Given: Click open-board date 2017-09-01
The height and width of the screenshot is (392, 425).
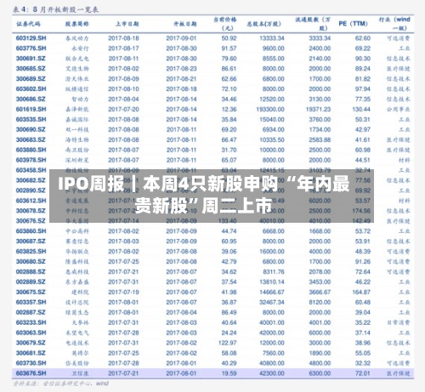Looking at the screenshot, I should point(181,38).
